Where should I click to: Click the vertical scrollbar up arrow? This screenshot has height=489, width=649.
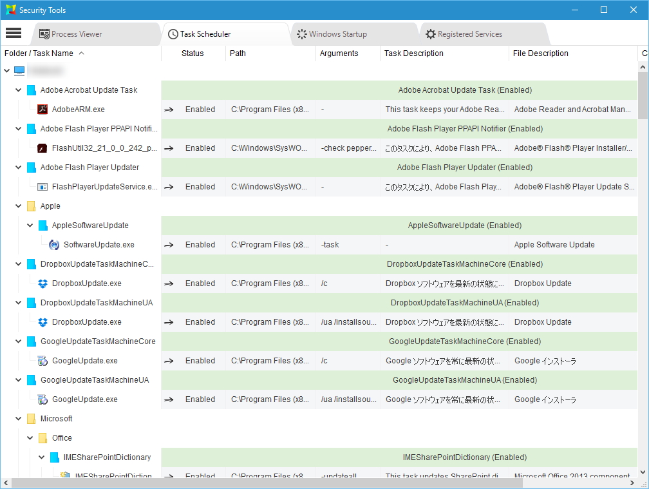pos(643,66)
